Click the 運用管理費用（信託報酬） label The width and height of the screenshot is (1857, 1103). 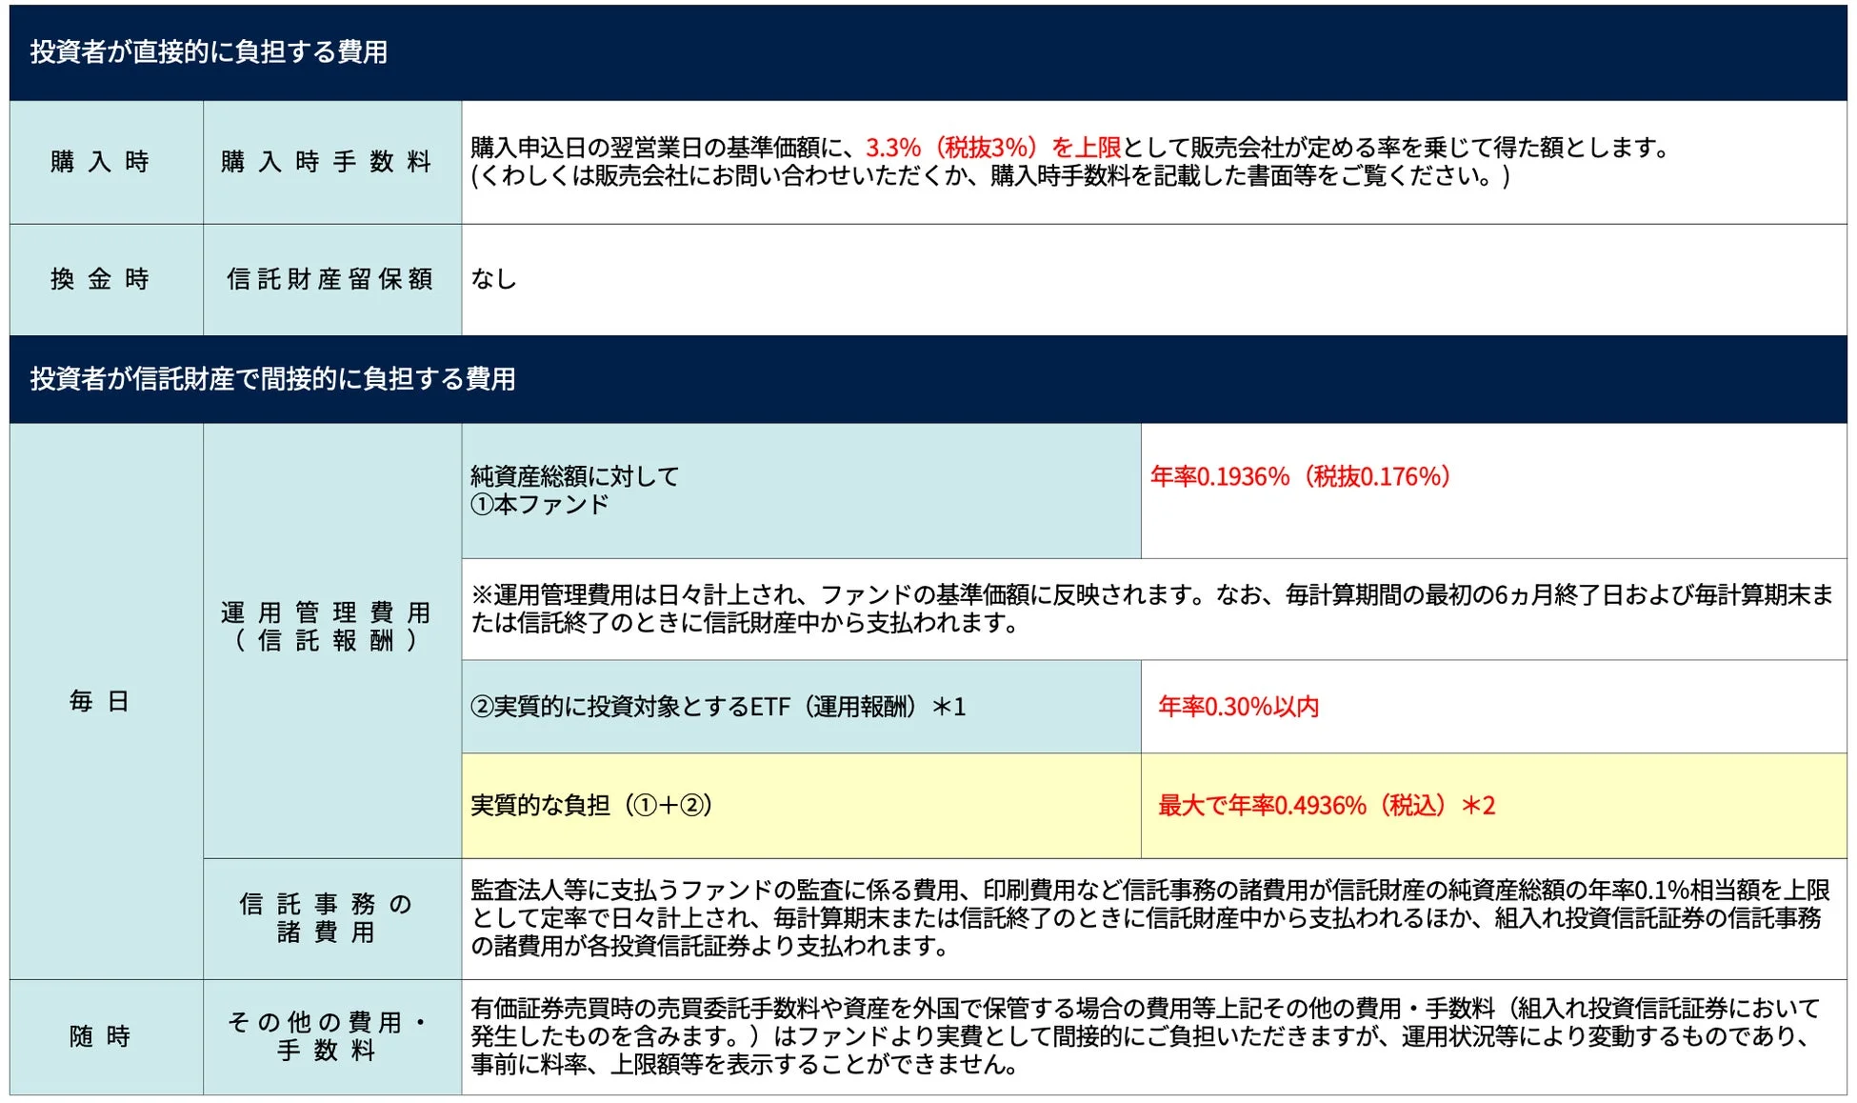click(x=330, y=624)
